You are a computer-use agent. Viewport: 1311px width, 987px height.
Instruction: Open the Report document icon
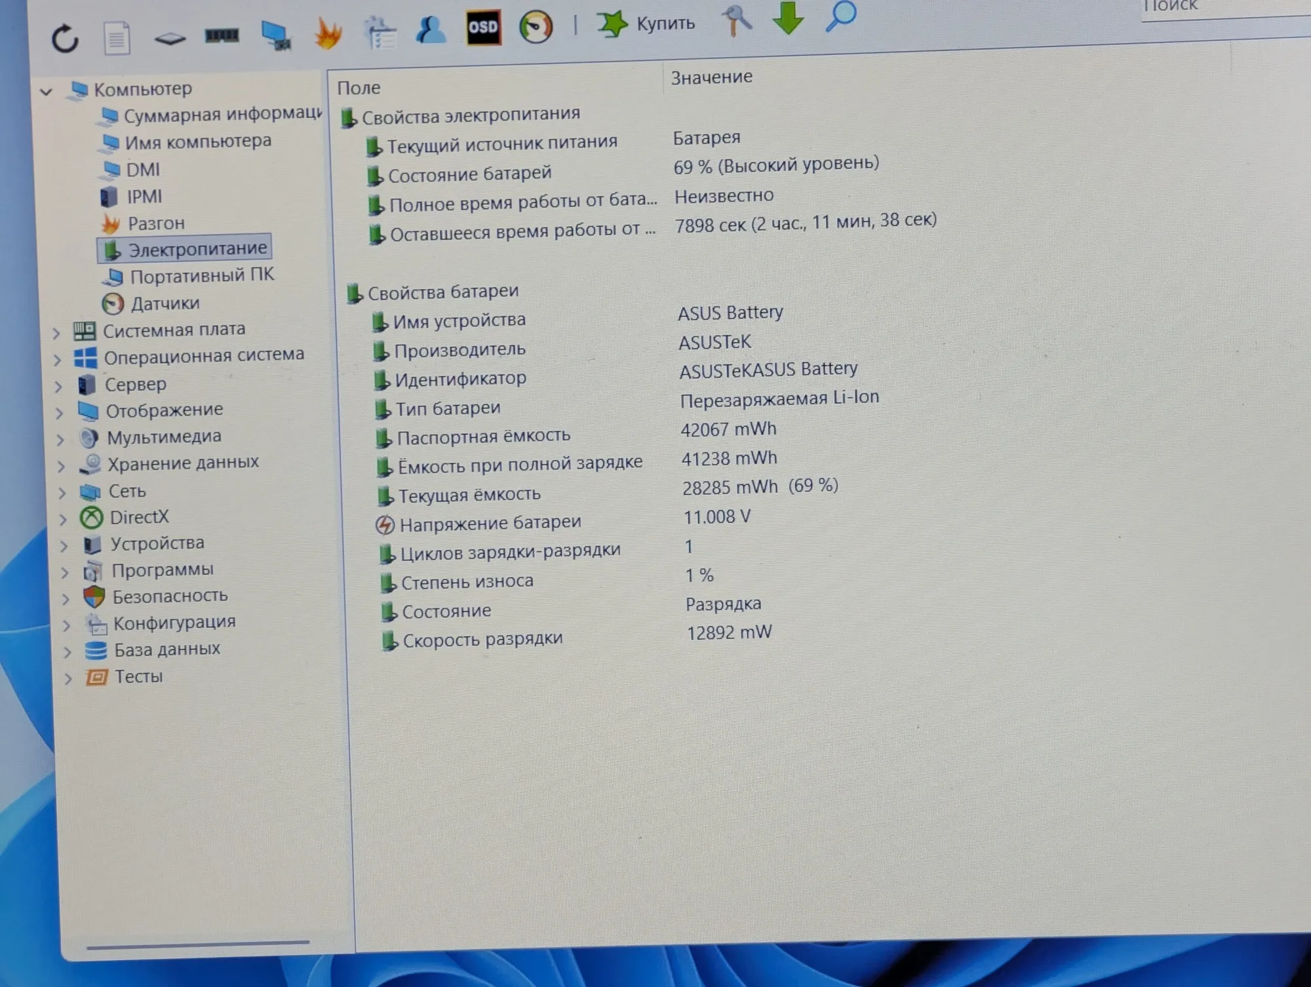coord(117,39)
